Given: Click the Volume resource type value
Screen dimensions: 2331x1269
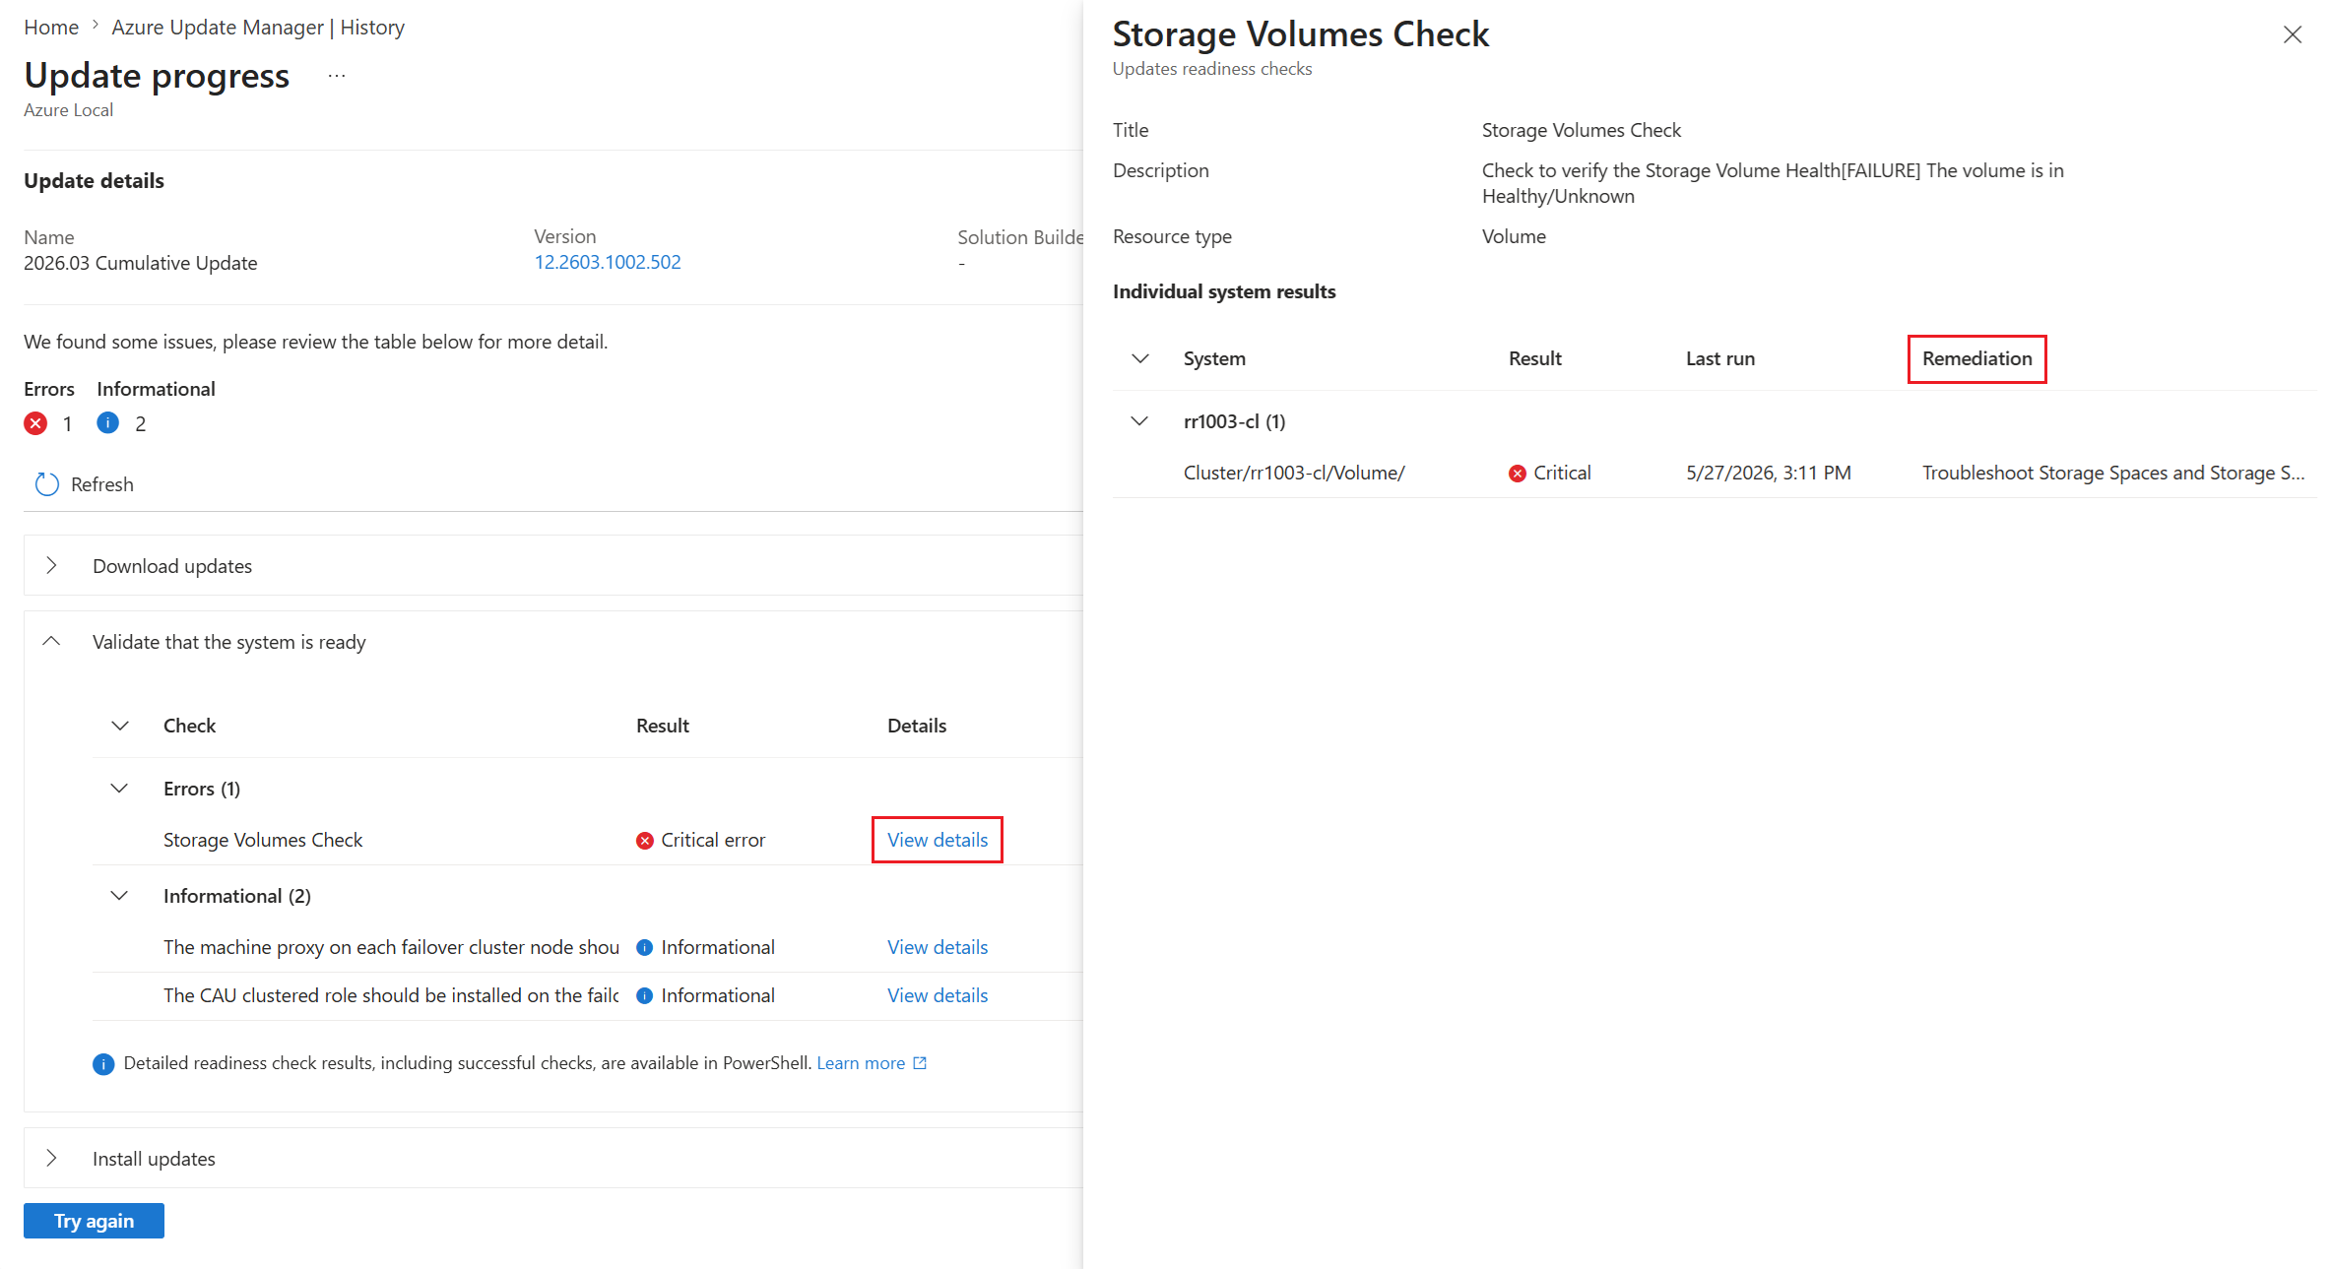Looking at the screenshot, I should tap(1514, 236).
